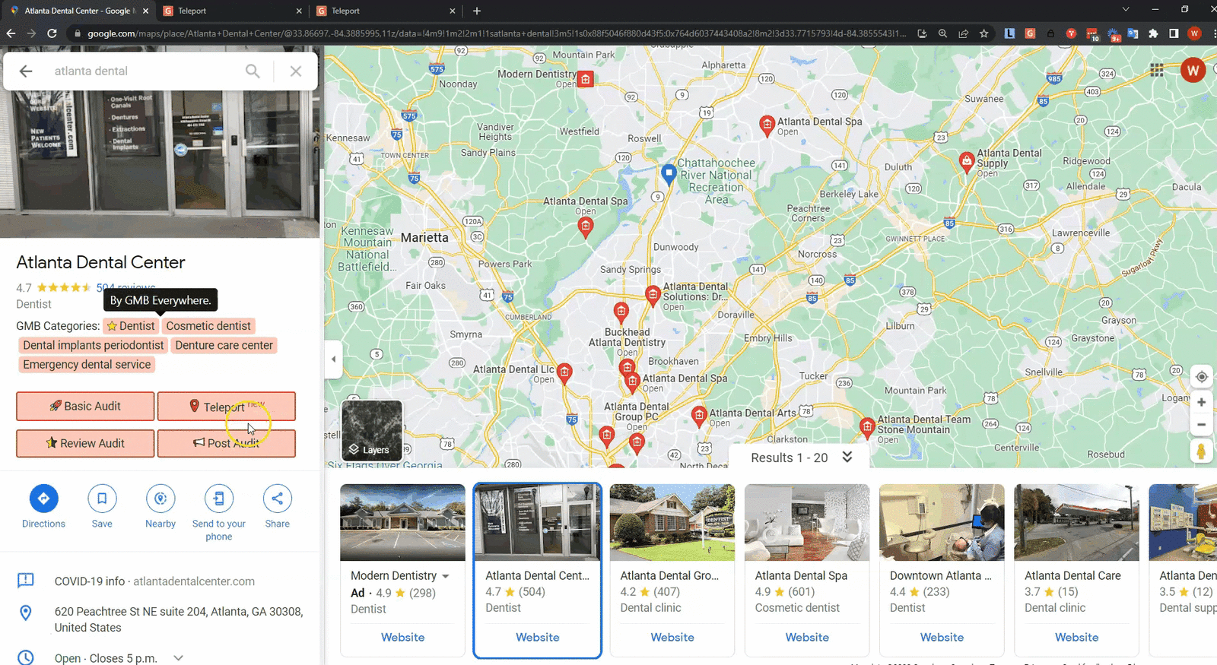Image resolution: width=1217 pixels, height=665 pixels.
Task: Click the Share icon
Action: point(278,499)
